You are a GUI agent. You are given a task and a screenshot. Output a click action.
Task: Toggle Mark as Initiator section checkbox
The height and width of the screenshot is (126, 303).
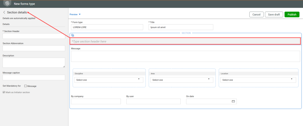[4, 92]
